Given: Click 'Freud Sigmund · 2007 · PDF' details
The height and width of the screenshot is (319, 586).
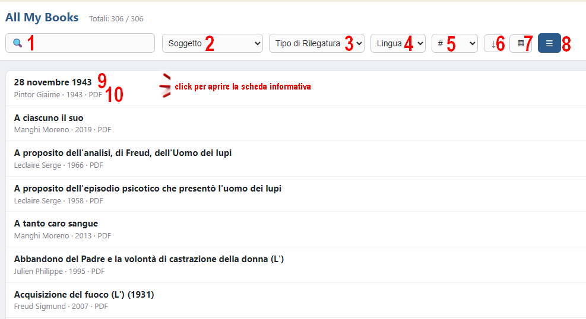Looking at the screenshot, I should pos(61,307).
